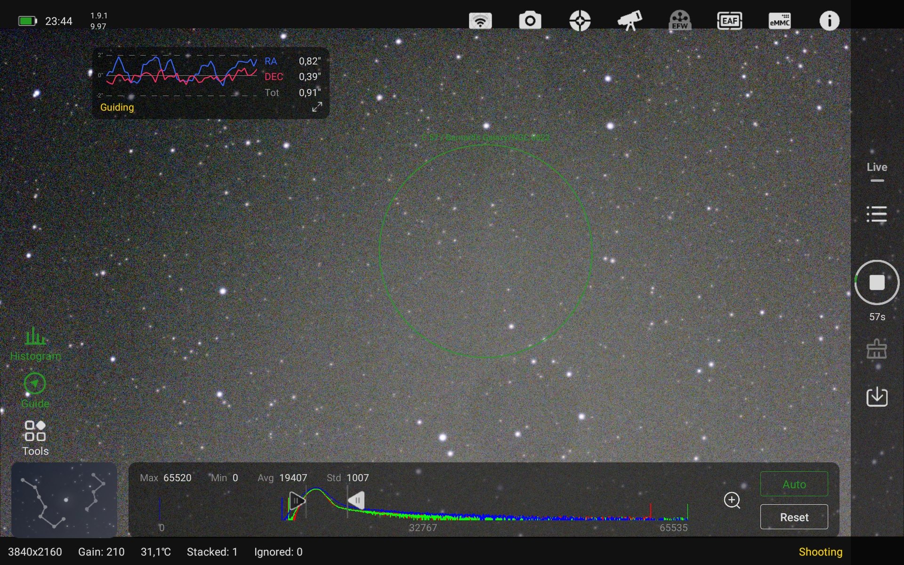Click the Min 0 histogram value

coord(224,478)
